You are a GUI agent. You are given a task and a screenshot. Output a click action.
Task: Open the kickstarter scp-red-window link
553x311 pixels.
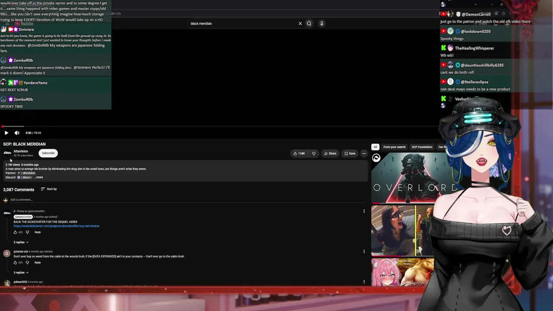click(57, 226)
